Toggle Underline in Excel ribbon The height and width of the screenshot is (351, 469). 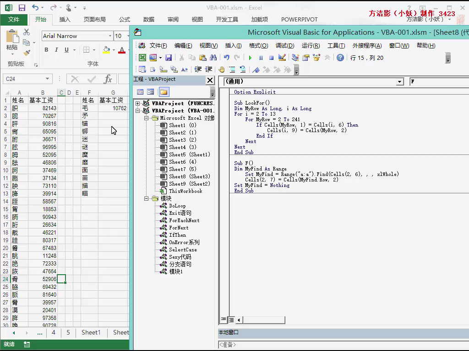[66, 50]
